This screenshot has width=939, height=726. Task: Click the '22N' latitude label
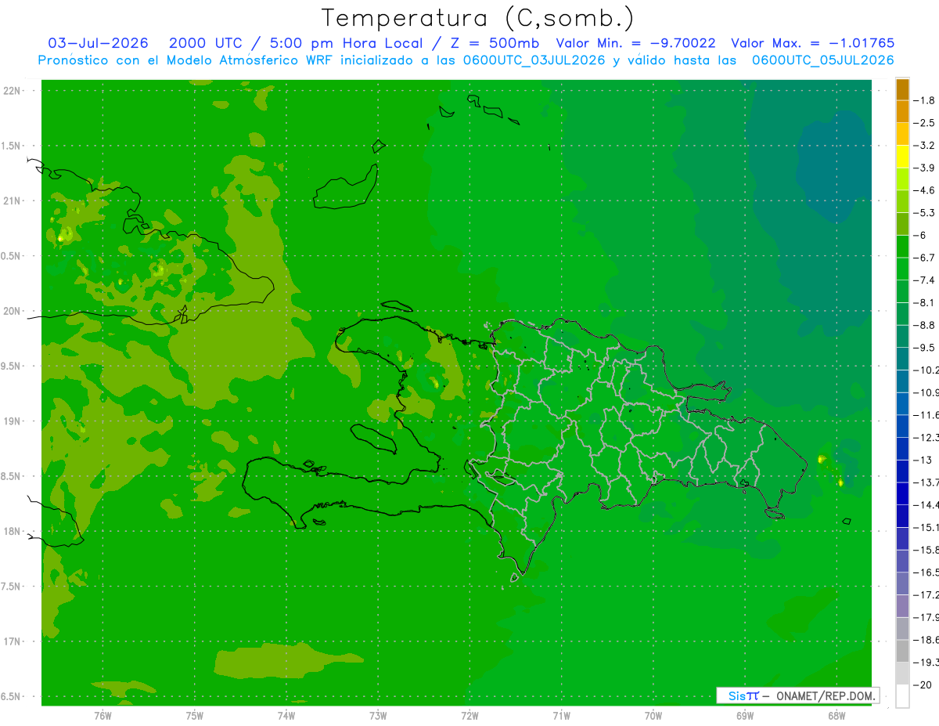[11, 91]
